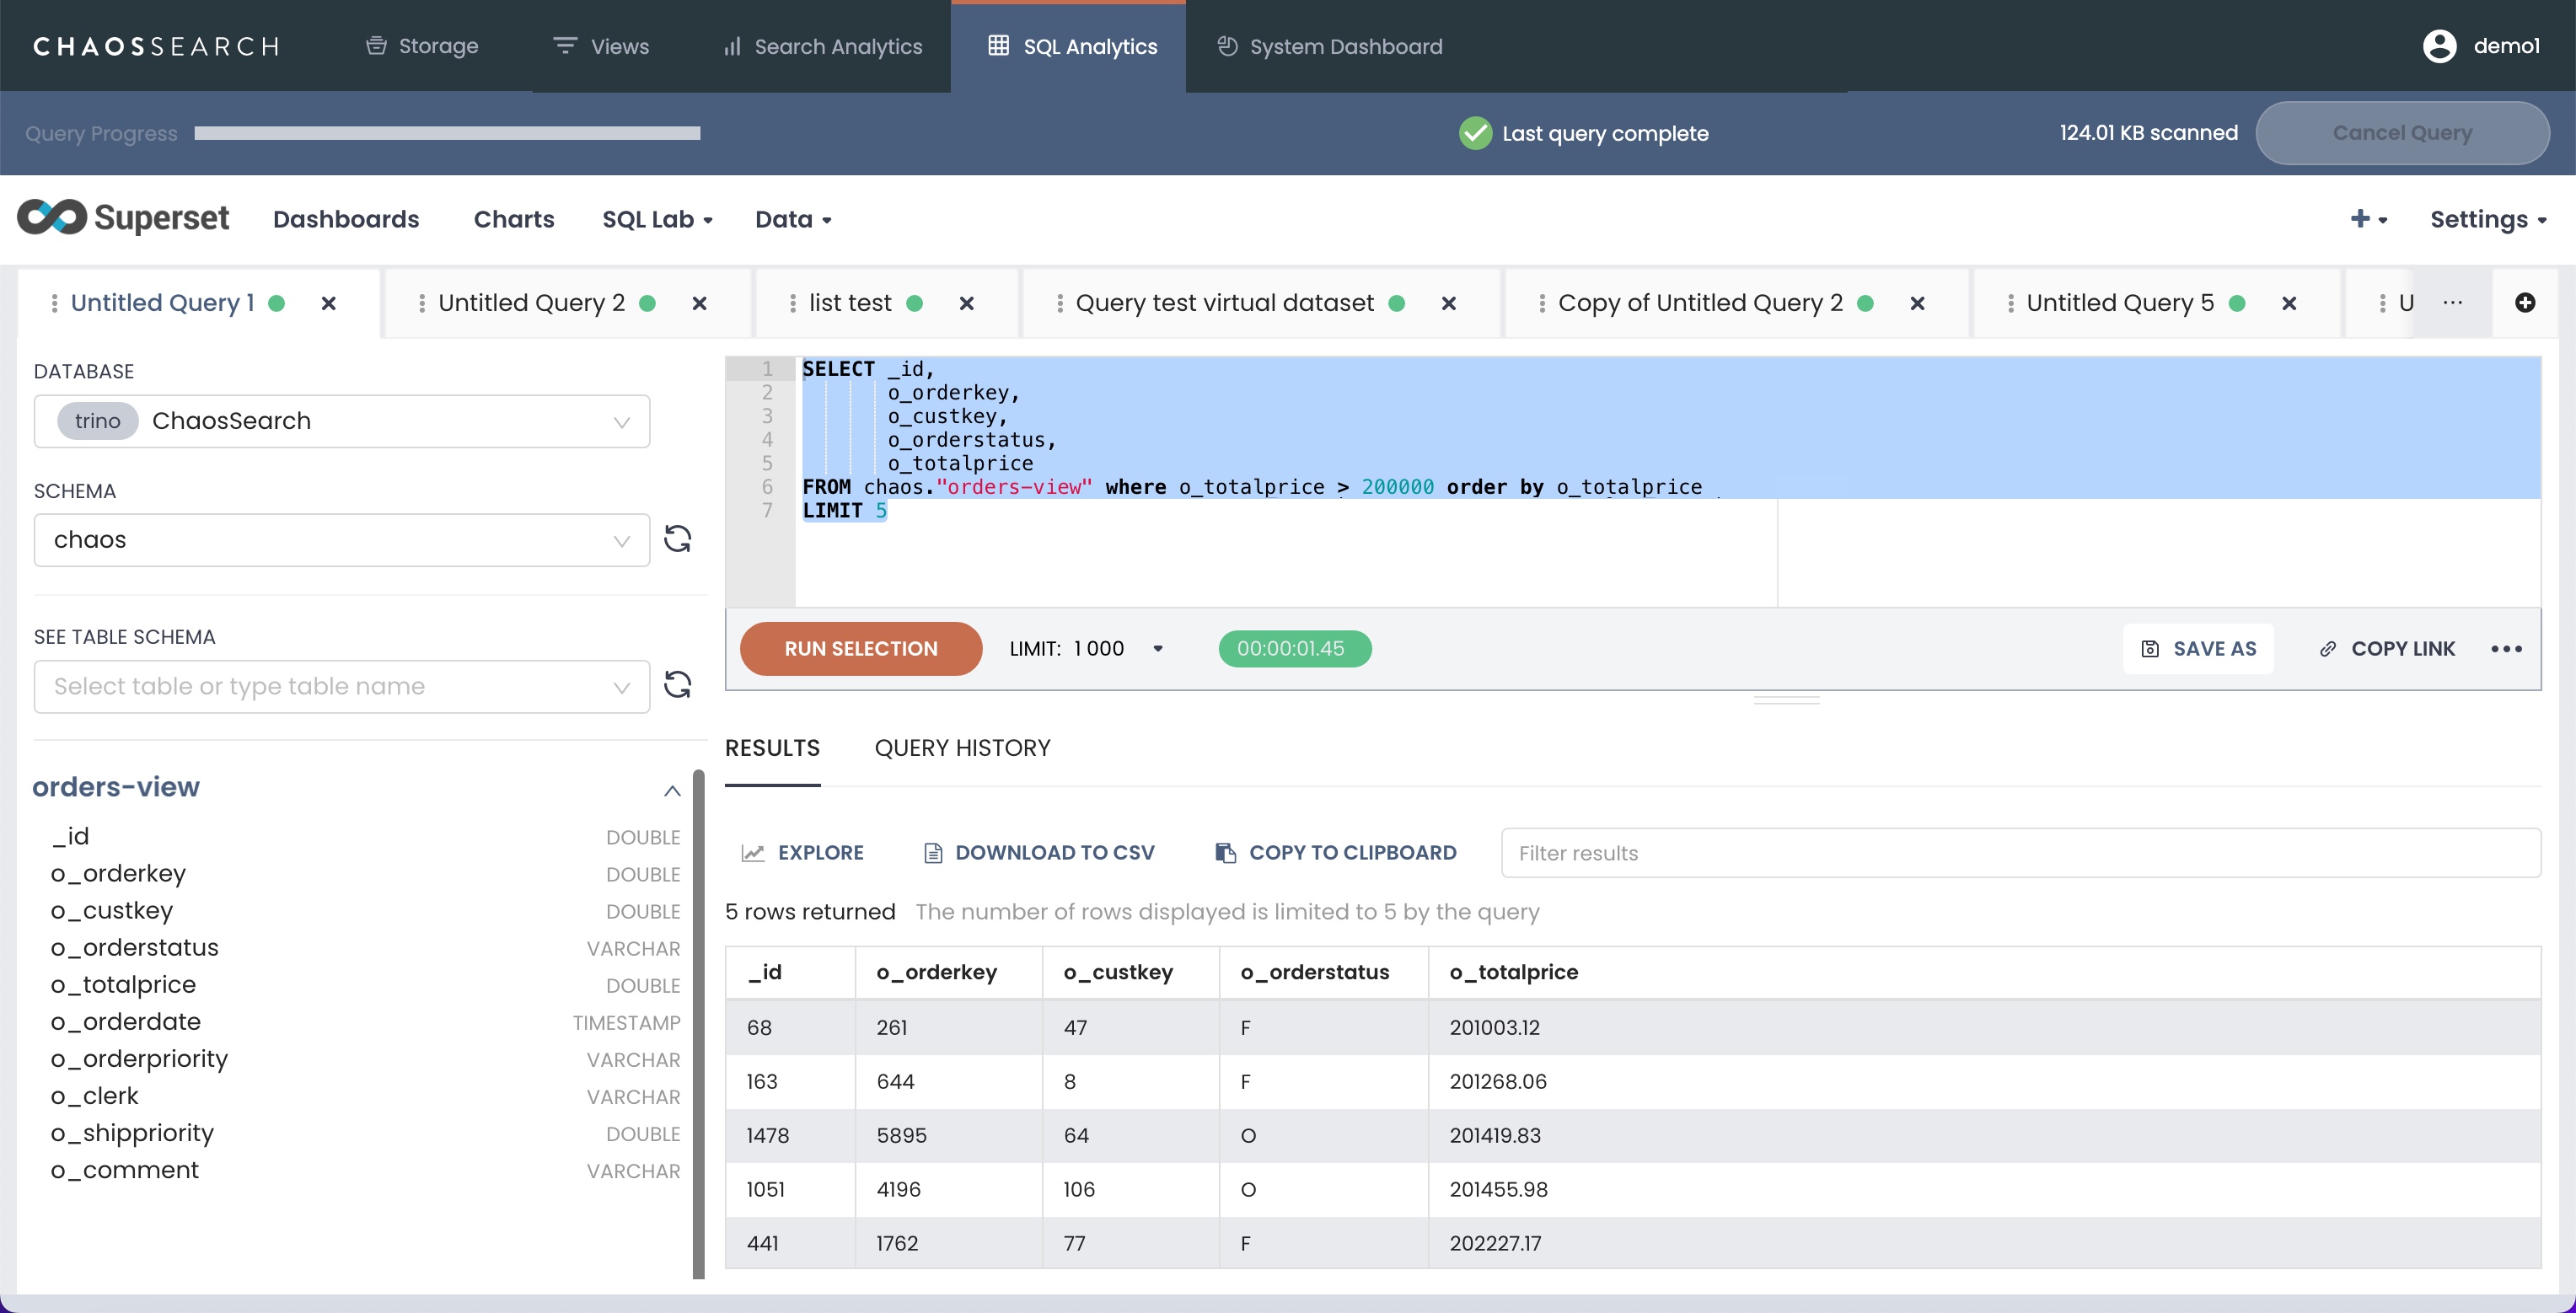Switch to the Query History tab
Viewport: 2576px width, 1313px height.
click(x=962, y=748)
